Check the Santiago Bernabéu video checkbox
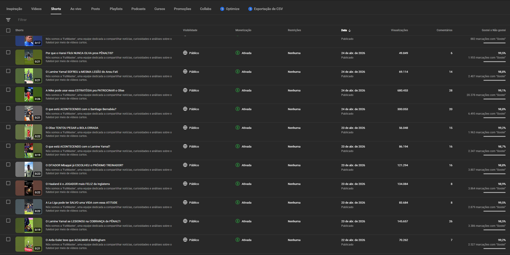The width and height of the screenshot is (510, 255). (8, 108)
